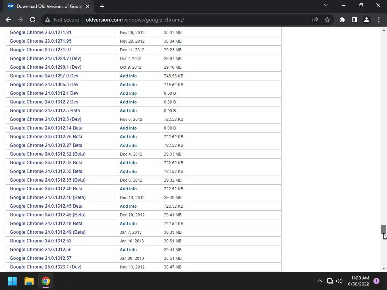The image size is (387, 290).
Task: Add info for Chrome 24.0.1312.56
Action: (x=128, y=250)
